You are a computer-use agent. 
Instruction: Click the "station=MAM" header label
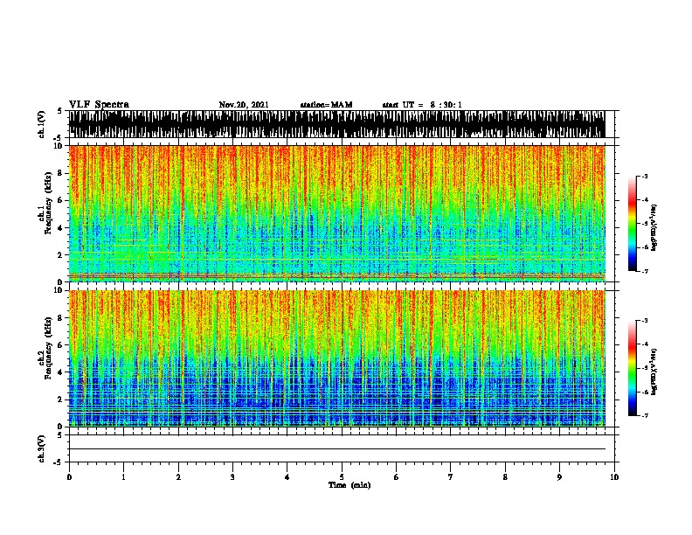coord(326,105)
